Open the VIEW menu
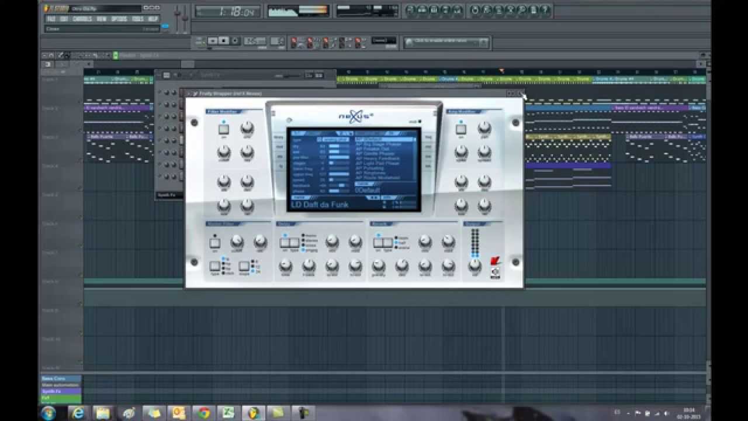The image size is (748, 421). pos(102,19)
